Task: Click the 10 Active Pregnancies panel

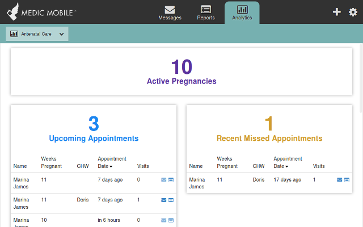Action: (x=181, y=72)
